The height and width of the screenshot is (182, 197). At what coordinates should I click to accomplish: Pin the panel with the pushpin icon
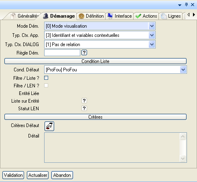(186, 5)
